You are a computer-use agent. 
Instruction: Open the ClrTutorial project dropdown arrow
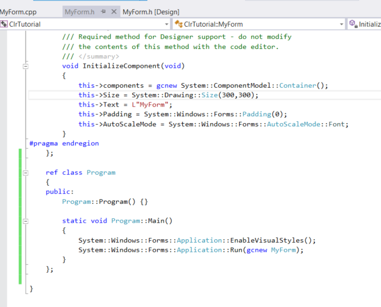[167, 24]
